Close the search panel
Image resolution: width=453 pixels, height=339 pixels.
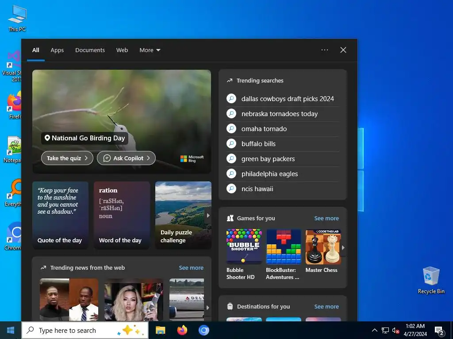coord(343,50)
